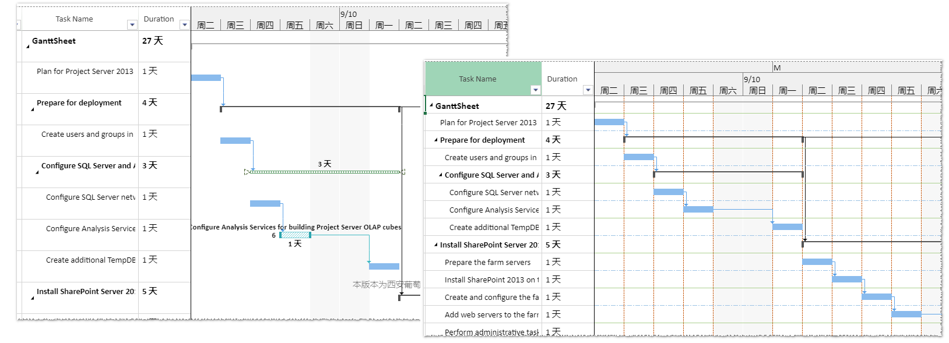Screen dimensions: 949x343
Task: Click Create users and groups bar in left chart
Action: point(236,140)
